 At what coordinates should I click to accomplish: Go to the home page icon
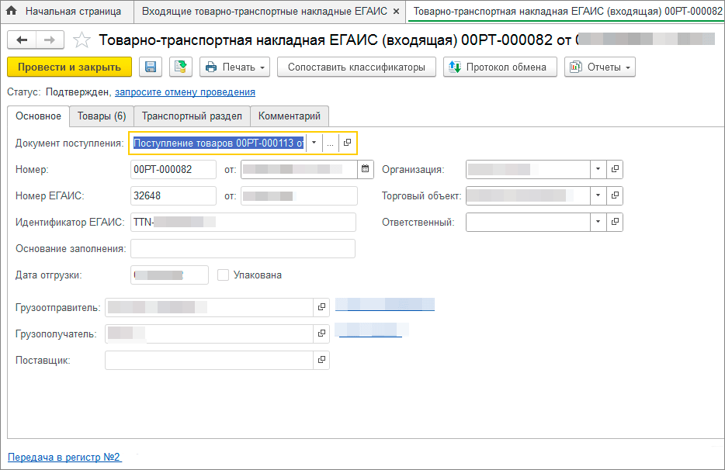pos(11,11)
